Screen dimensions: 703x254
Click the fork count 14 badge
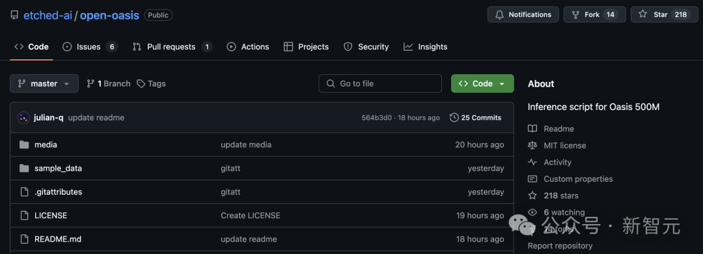coord(610,15)
